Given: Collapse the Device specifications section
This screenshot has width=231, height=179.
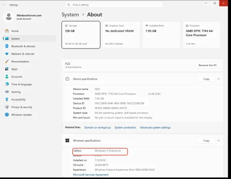Looking at the screenshot, I should pyautogui.click(x=218, y=79).
